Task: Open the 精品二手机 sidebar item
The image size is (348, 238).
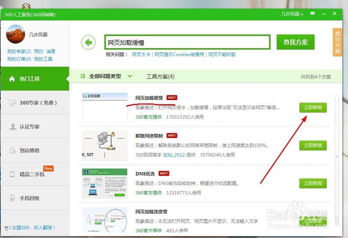Action: pos(35,174)
